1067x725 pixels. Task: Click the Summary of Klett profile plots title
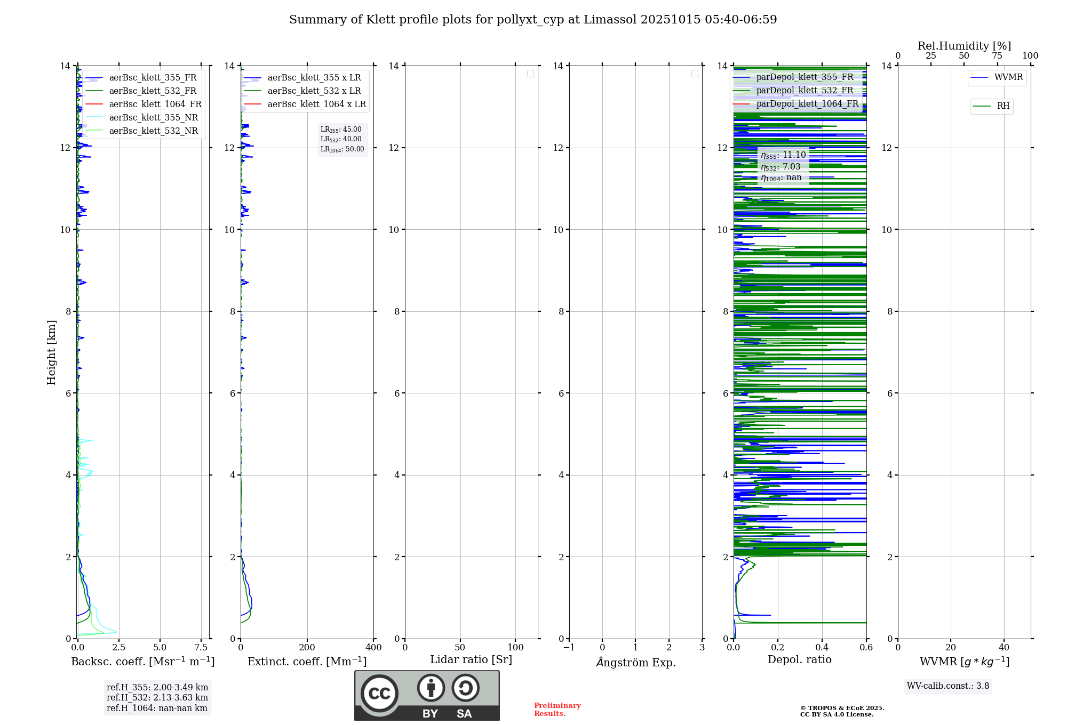pyautogui.click(x=533, y=20)
